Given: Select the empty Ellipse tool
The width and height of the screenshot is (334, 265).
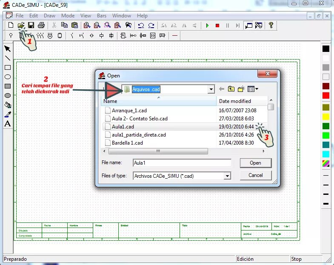Looking at the screenshot, I should [8, 77].
